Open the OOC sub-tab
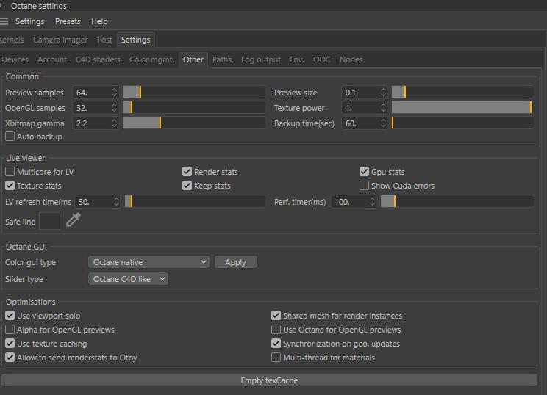 [x=321, y=59]
